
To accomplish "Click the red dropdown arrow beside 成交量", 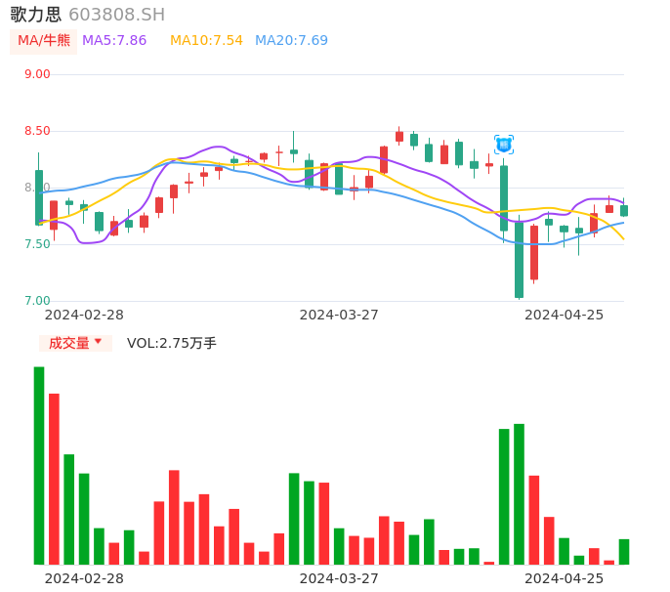I will coord(98,342).
